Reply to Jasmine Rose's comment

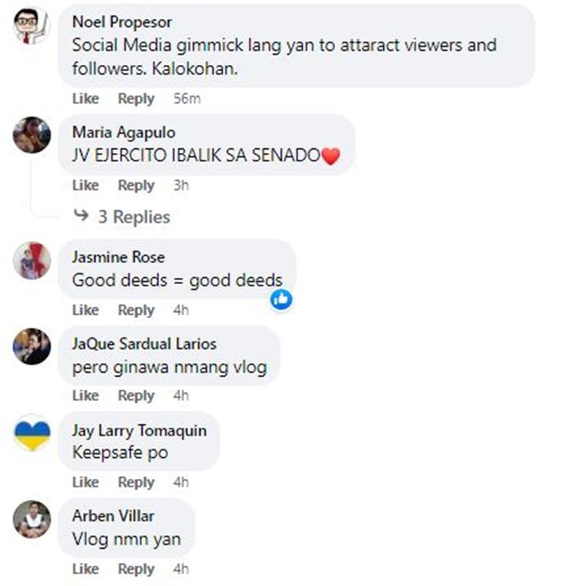point(136,310)
